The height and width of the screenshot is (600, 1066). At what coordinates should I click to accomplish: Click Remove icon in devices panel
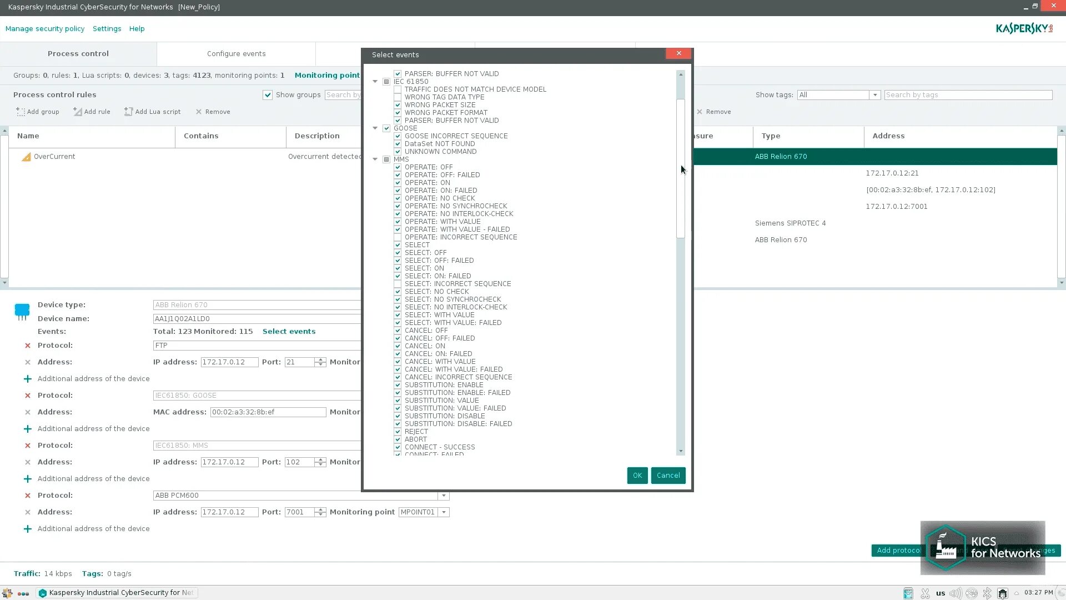pyautogui.click(x=700, y=112)
